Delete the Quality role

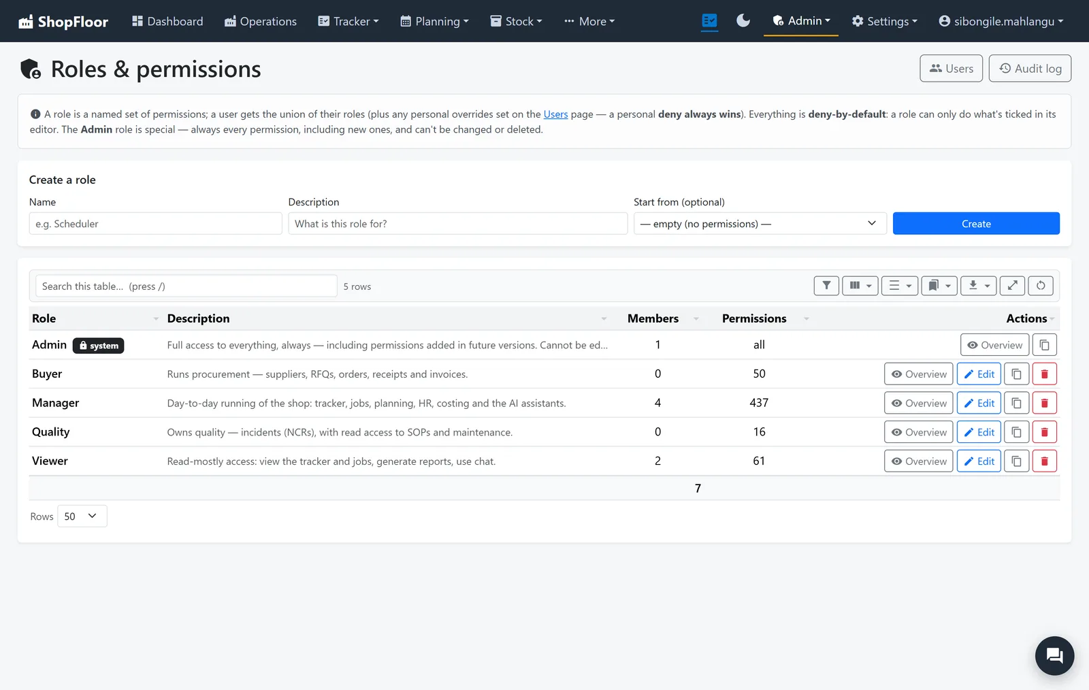[x=1044, y=432]
